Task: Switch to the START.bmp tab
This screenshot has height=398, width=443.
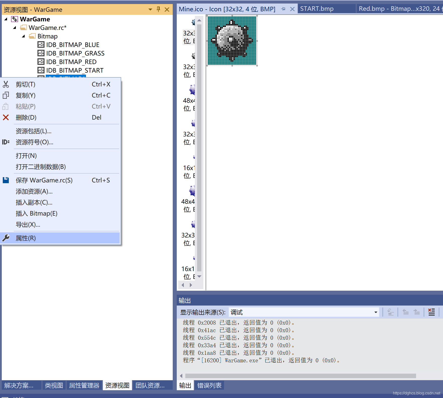Action: coord(327,9)
